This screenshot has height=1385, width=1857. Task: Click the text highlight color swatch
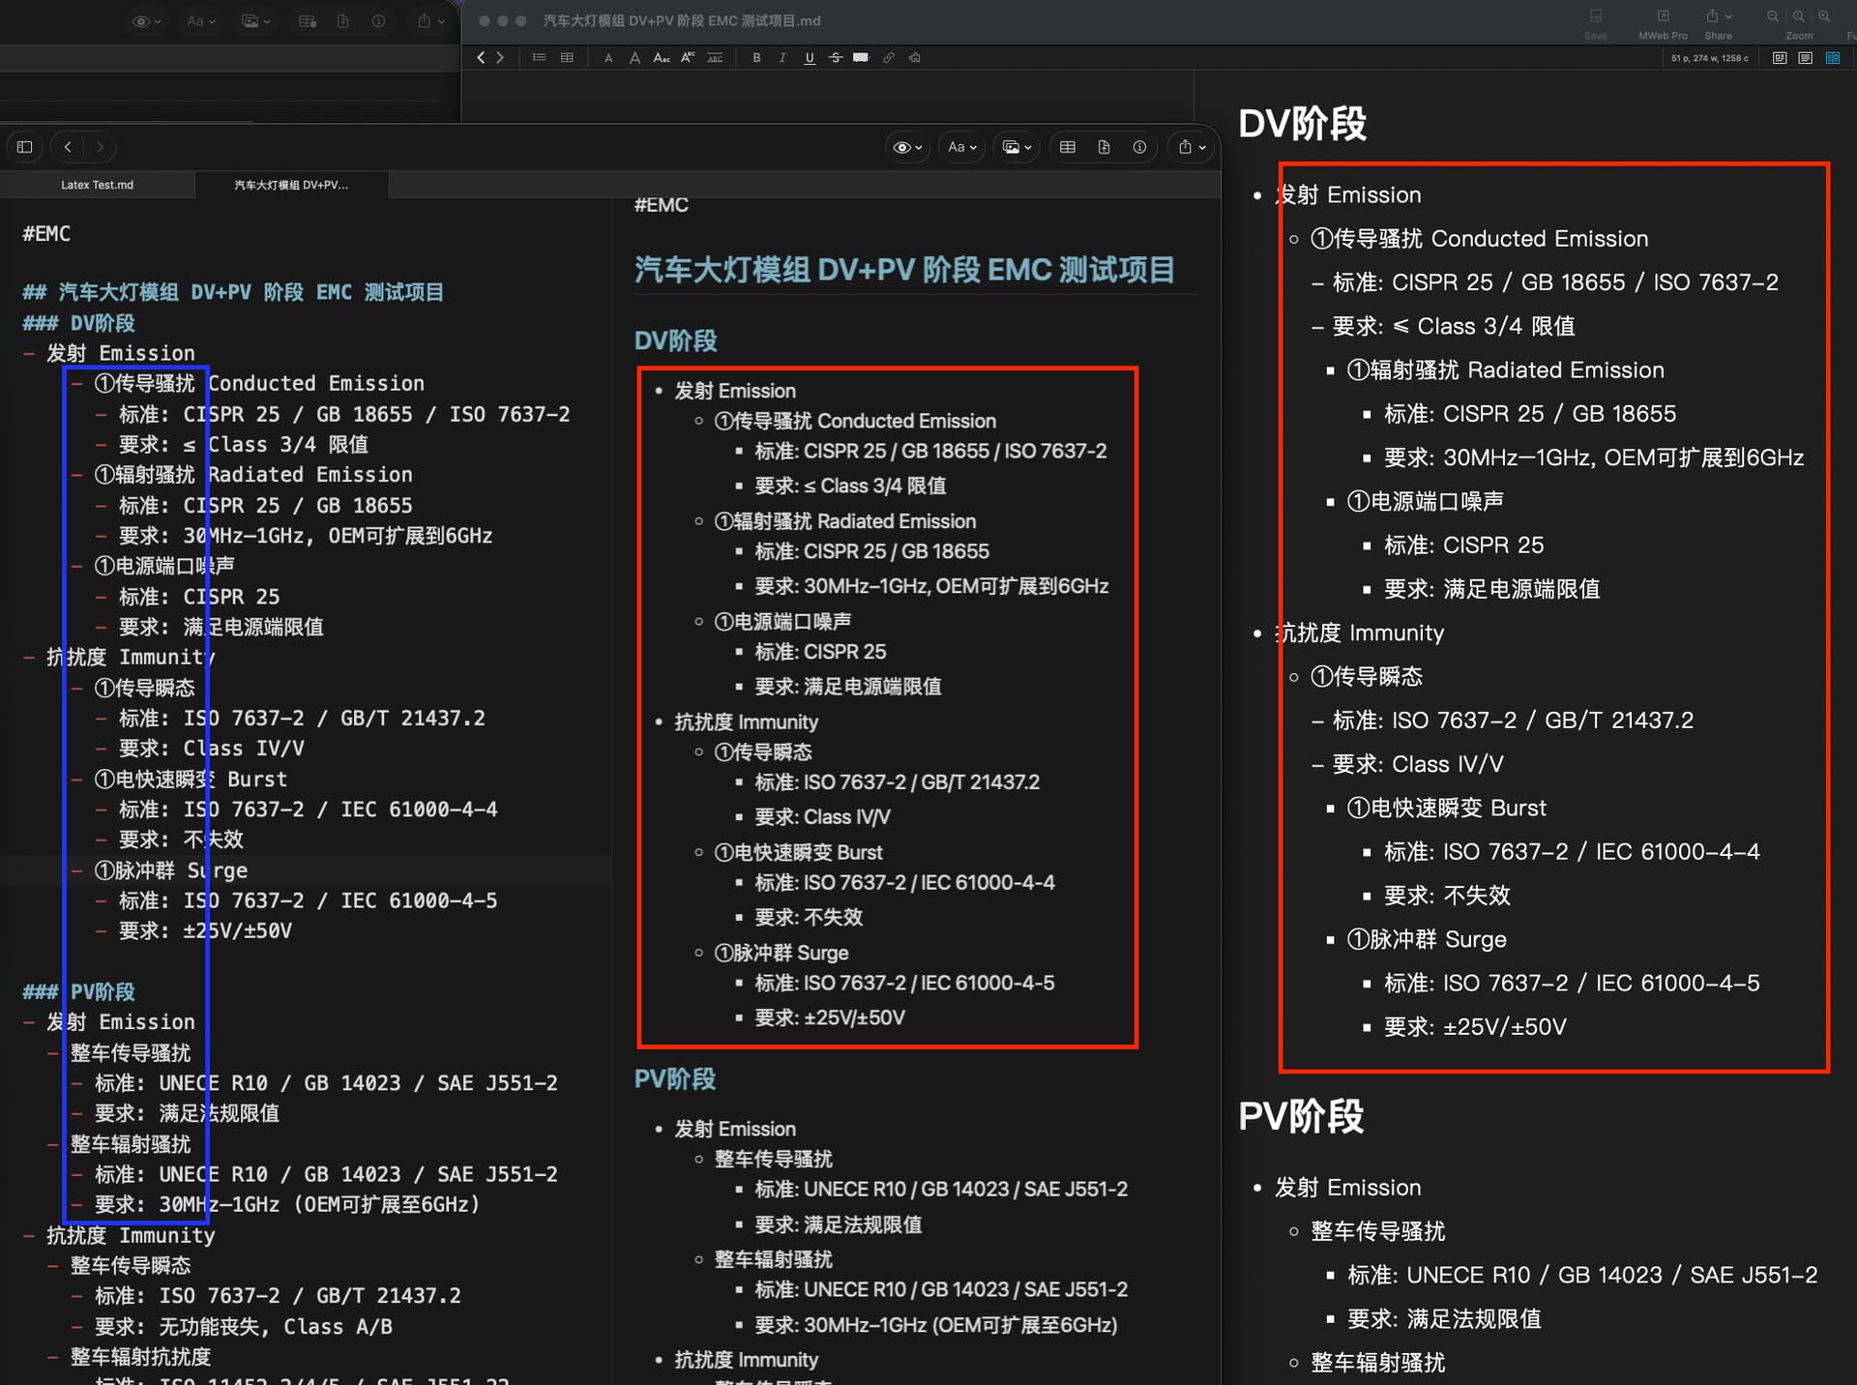(861, 58)
